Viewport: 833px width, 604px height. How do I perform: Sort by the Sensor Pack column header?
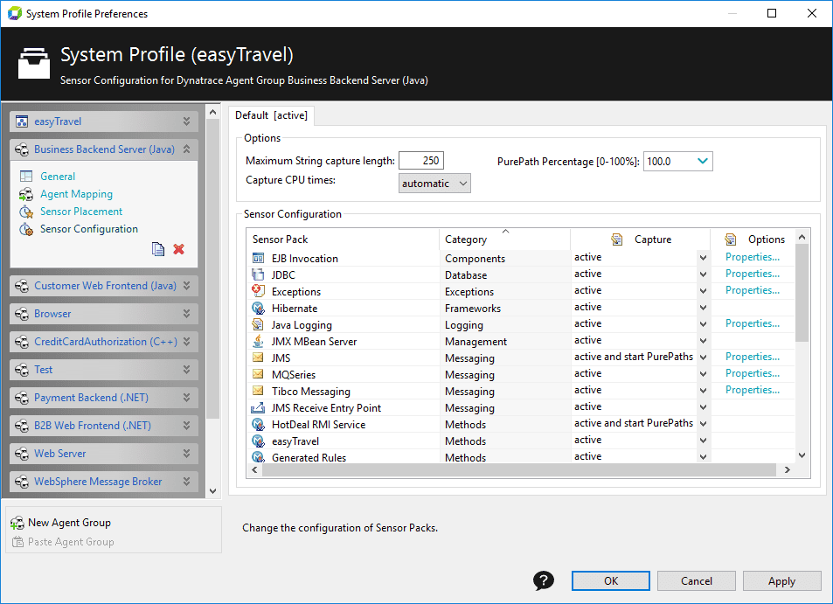pos(344,240)
